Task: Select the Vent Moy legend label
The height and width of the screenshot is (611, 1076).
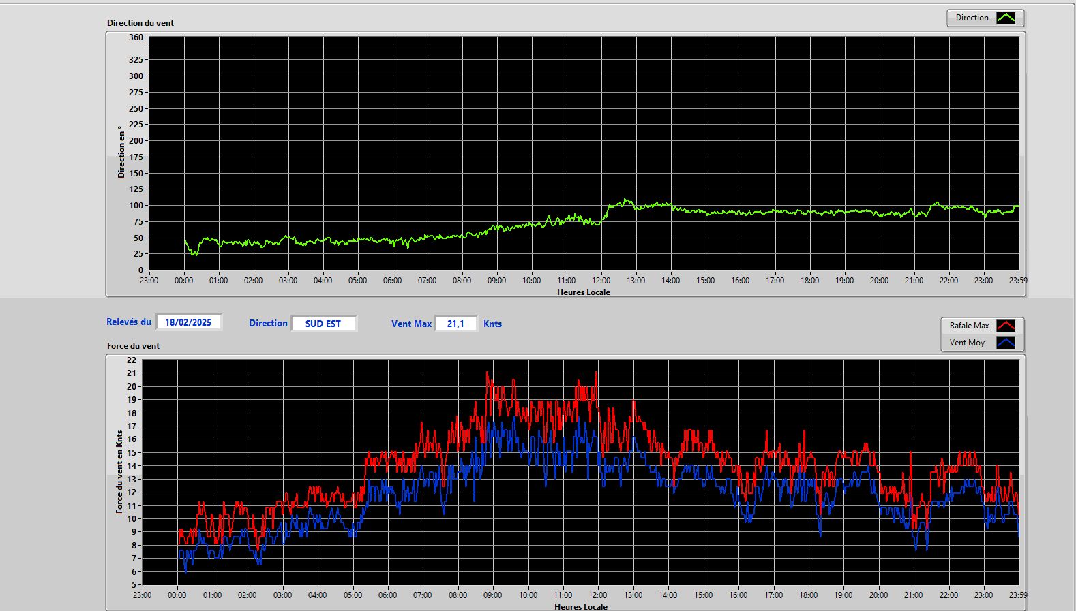Action: tap(967, 343)
